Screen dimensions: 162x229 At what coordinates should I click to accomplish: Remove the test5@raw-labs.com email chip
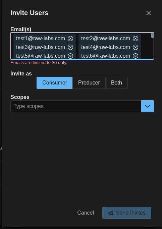tap(70, 56)
